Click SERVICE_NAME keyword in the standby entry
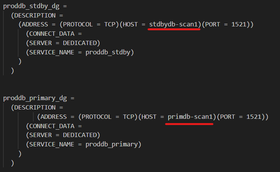The width and height of the screenshot is (280, 172). click(x=51, y=52)
